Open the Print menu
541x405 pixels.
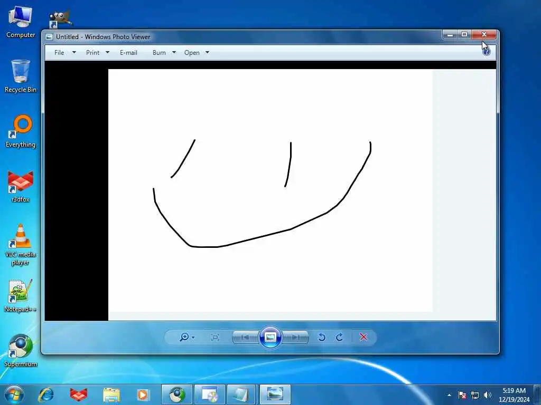92,53
